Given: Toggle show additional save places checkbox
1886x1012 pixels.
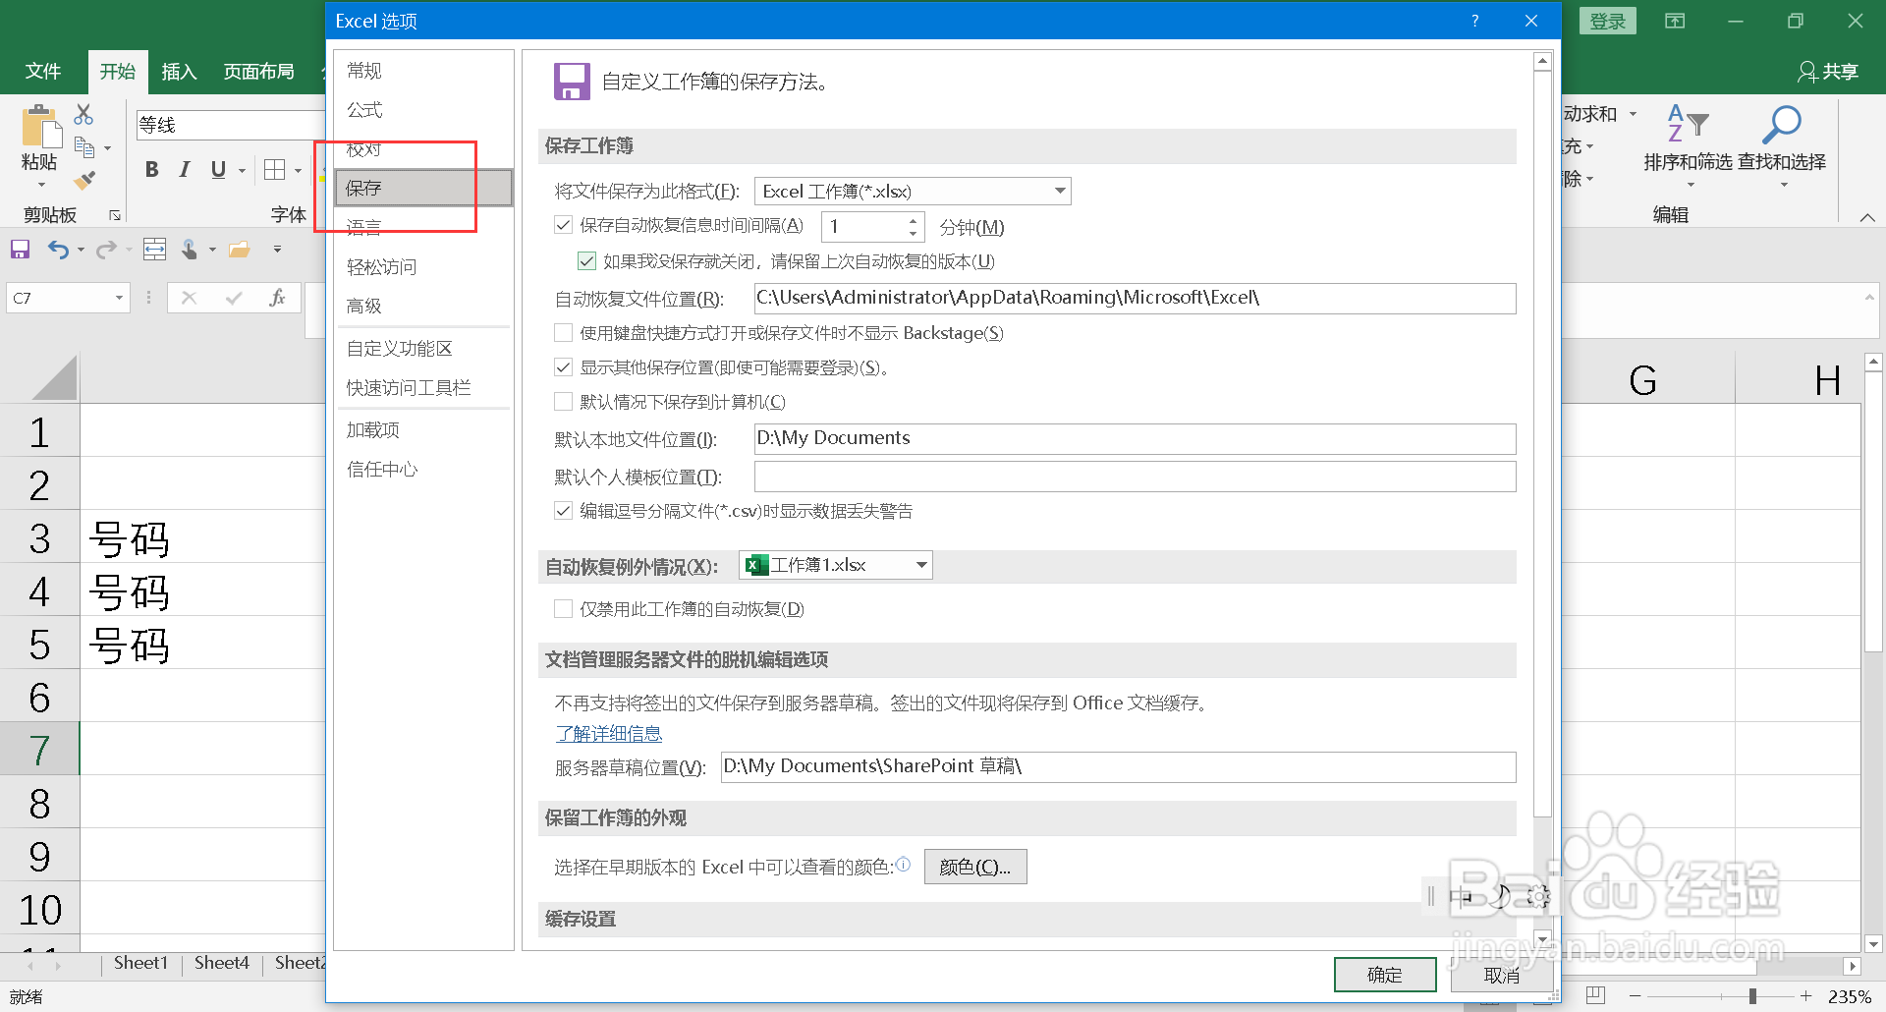Looking at the screenshot, I should coord(564,367).
